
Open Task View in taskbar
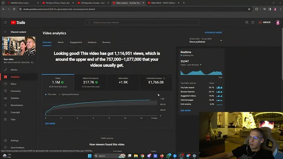point(130,156)
